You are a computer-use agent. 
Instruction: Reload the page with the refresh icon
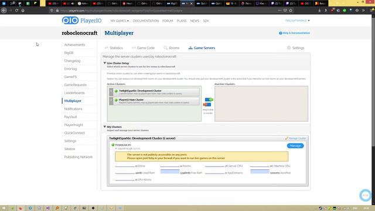pos(16,11)
